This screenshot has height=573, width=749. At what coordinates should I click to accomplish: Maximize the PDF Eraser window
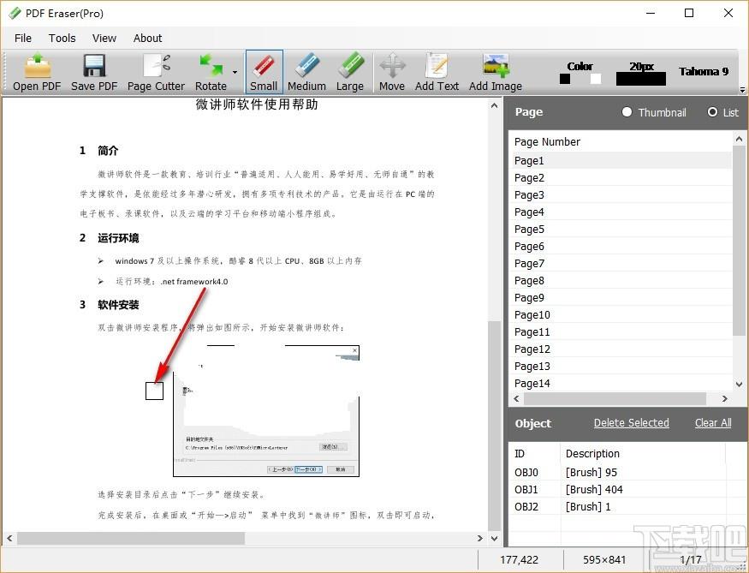689,13
